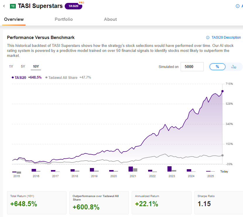The image size is (243, 217).
Task: Click the PRO label above the badge
Action: pos(81,3)
